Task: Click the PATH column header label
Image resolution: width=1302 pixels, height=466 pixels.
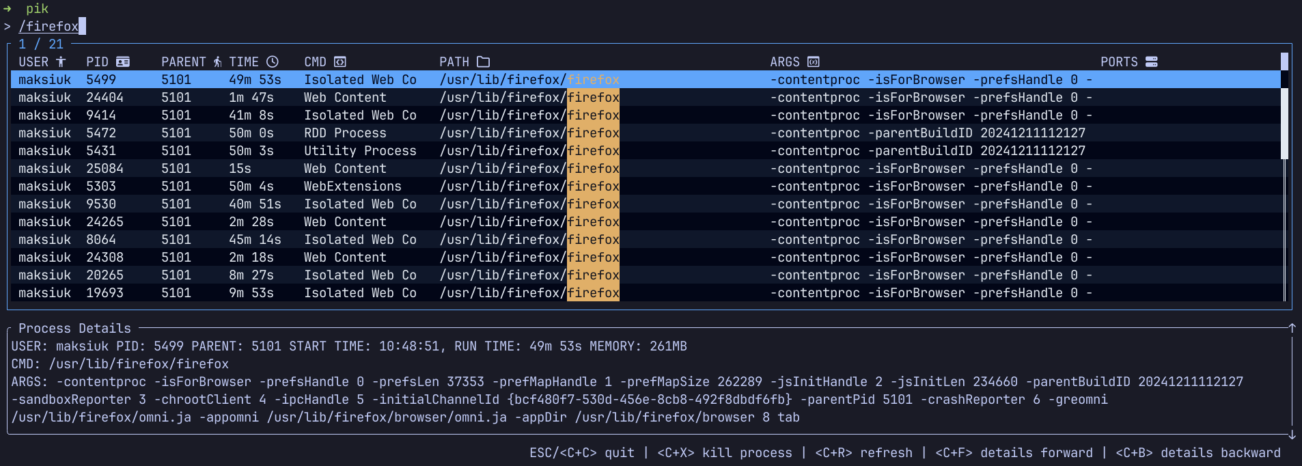Action: click(454, 61)
